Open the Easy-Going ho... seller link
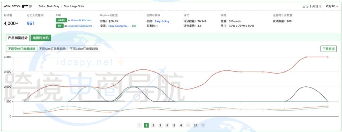Viewport: 342px width, 132px height. pos(119,26)
